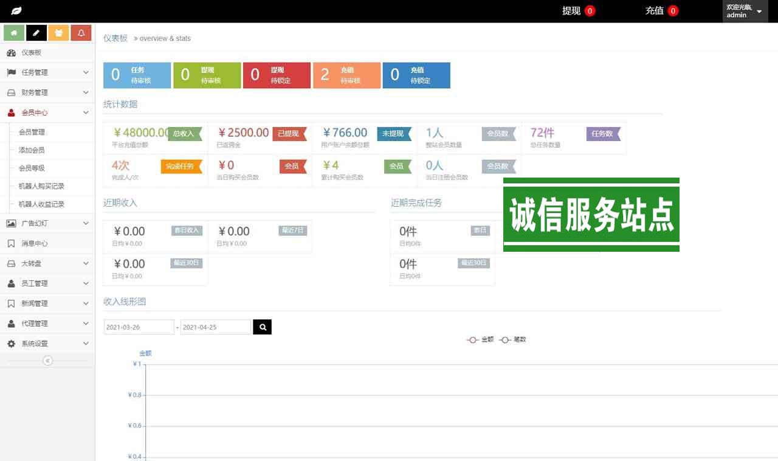The width and height of the screenshot is (778, 461).
Task: Toggle the 笔数 series in chart legend
Action: [x=513, y=340]
